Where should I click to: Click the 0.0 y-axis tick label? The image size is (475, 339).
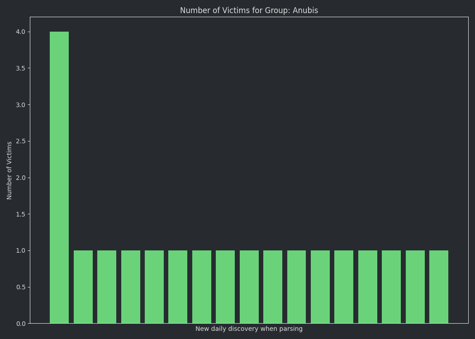(x=21, y=324)
